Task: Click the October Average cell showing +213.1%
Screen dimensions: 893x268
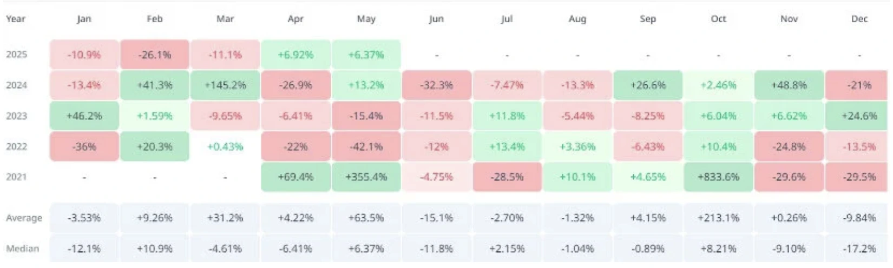Action: (x=718, y=218)
